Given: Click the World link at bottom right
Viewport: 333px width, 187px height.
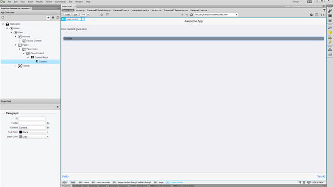Looking at the screenshot, I should click(321, 176).
